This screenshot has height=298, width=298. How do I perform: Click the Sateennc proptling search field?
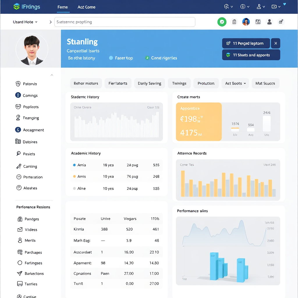tap(125, 22)
